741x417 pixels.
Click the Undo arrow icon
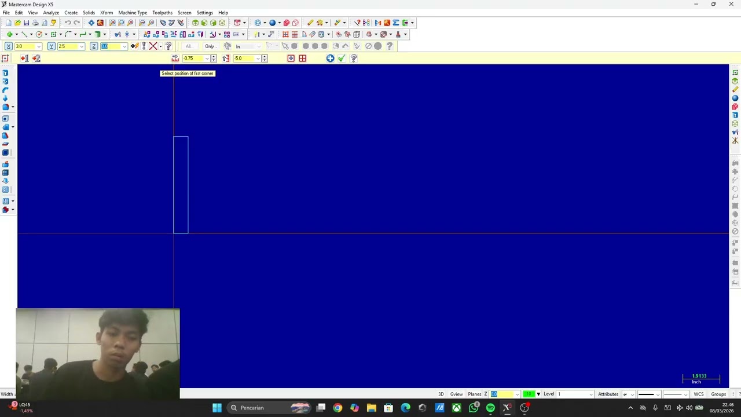coord(67,23)
